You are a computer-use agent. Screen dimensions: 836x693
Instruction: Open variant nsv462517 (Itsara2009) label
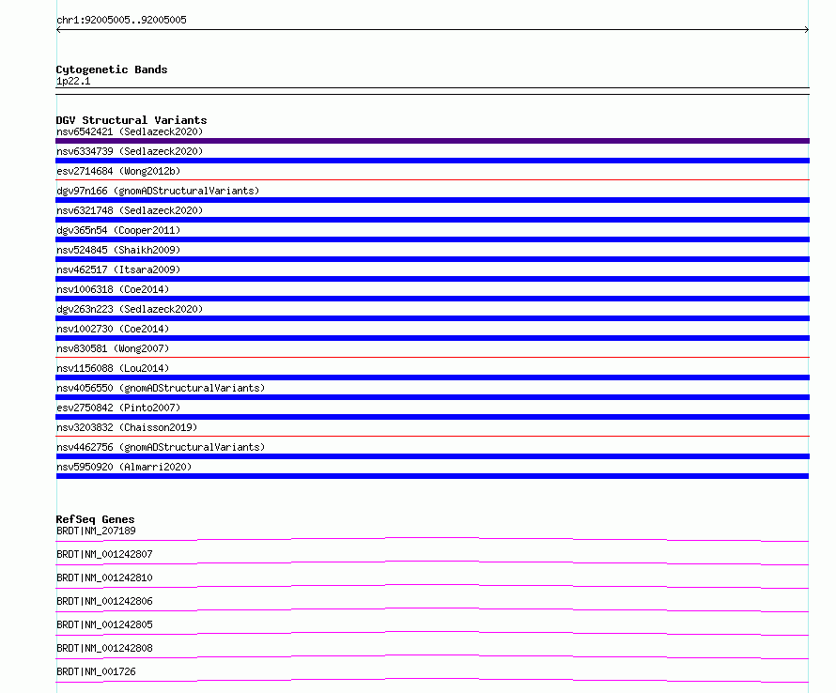118,269
